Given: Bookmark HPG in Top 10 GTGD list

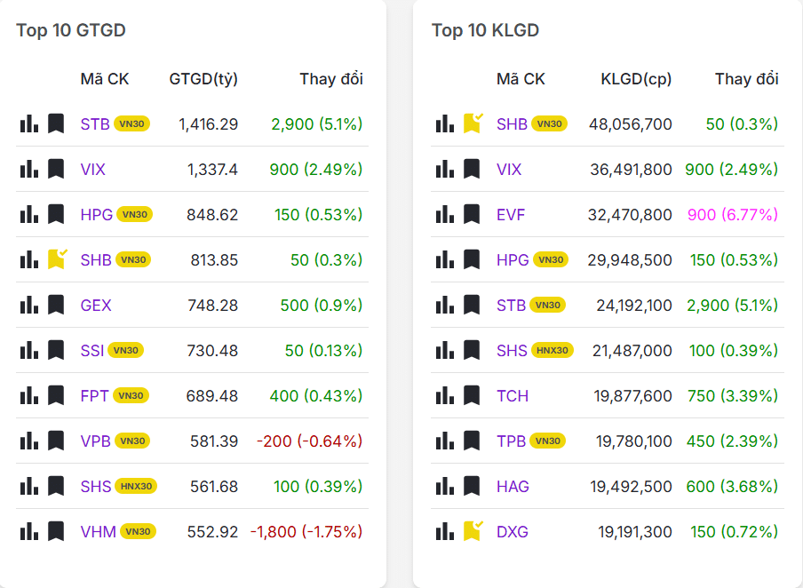Looking at the screenshot, I should tap(56, 214).
